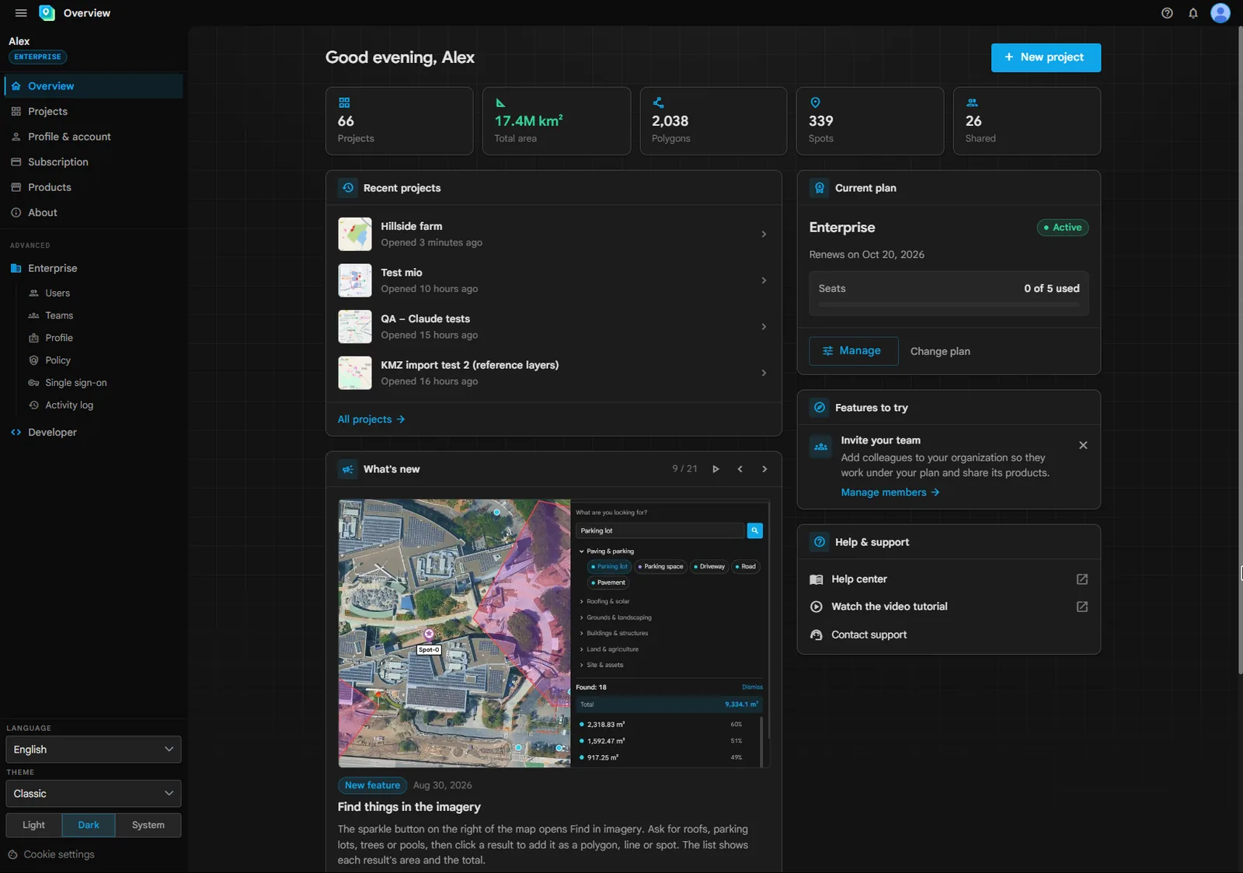Dismiss the Invite your team suggestion

[1083, 445]
